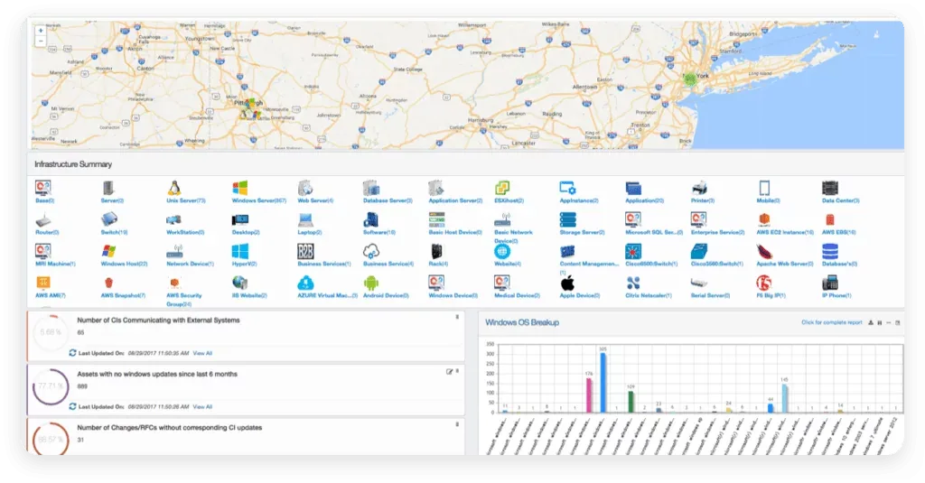
Task: Open the IIS Website(2) icon
Action: tap(239, 283)
